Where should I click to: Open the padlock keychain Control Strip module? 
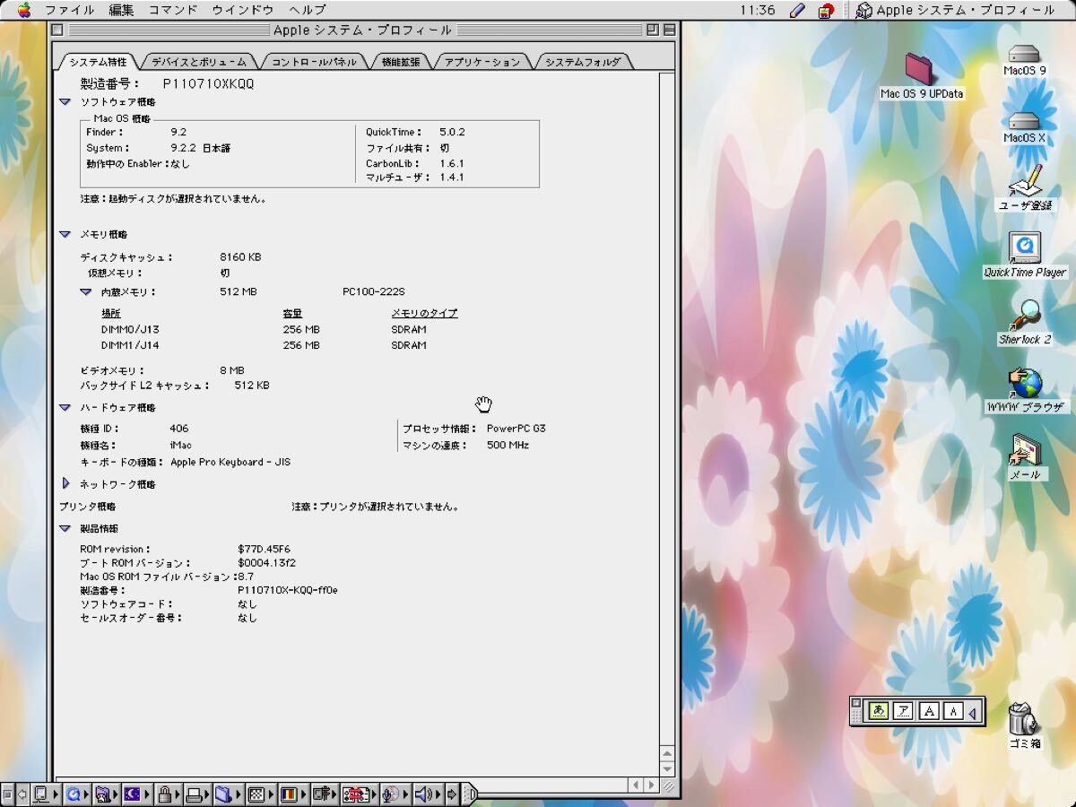coord(168,794)
